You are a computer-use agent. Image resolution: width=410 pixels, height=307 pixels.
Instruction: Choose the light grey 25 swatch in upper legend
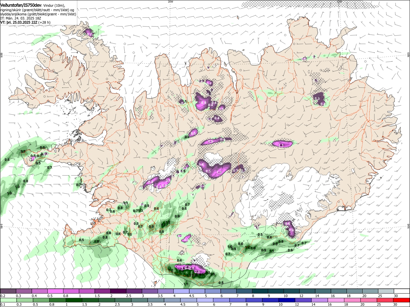click(386, 291)
